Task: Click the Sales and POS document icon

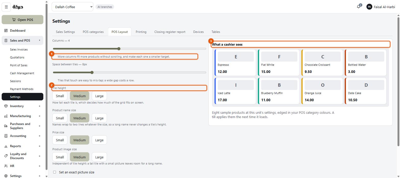Action: tap(6, 41)
